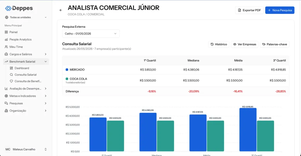301x156 pixels.
Task: Click the Deppes logo icon
Action: coord(8,8)
